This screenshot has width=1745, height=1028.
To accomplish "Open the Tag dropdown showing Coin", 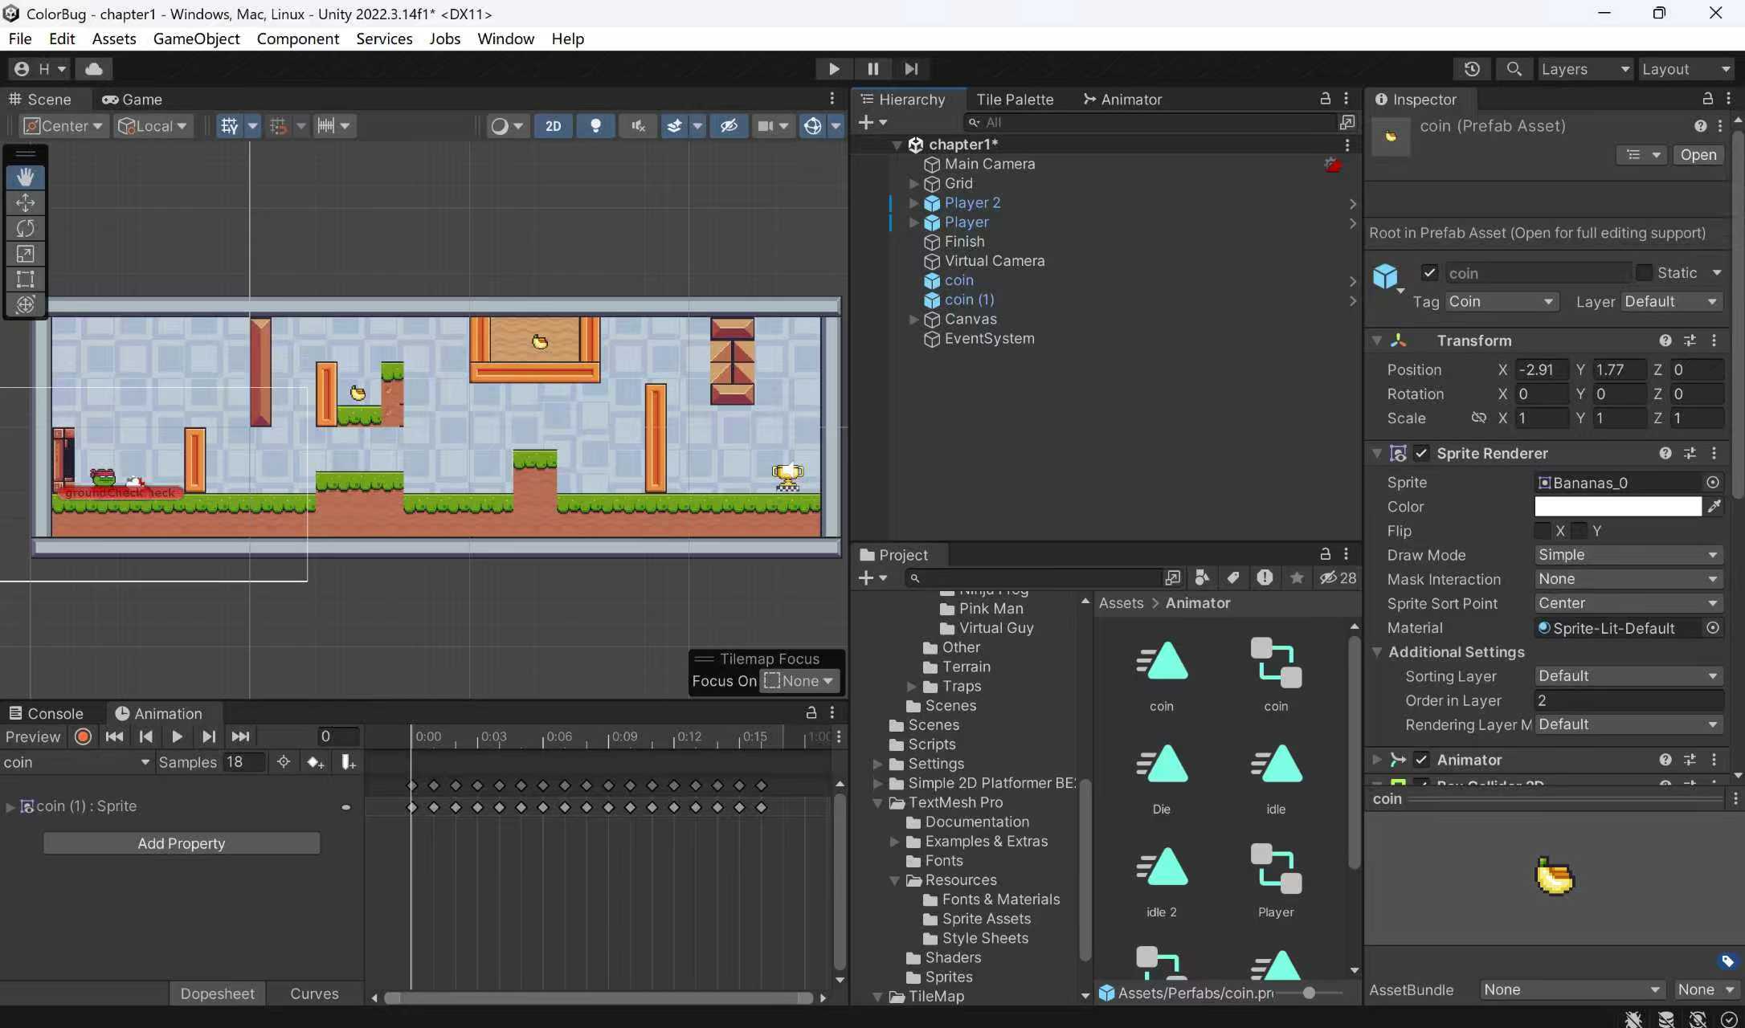I will pyautogui.click(x=1500, y=301).
